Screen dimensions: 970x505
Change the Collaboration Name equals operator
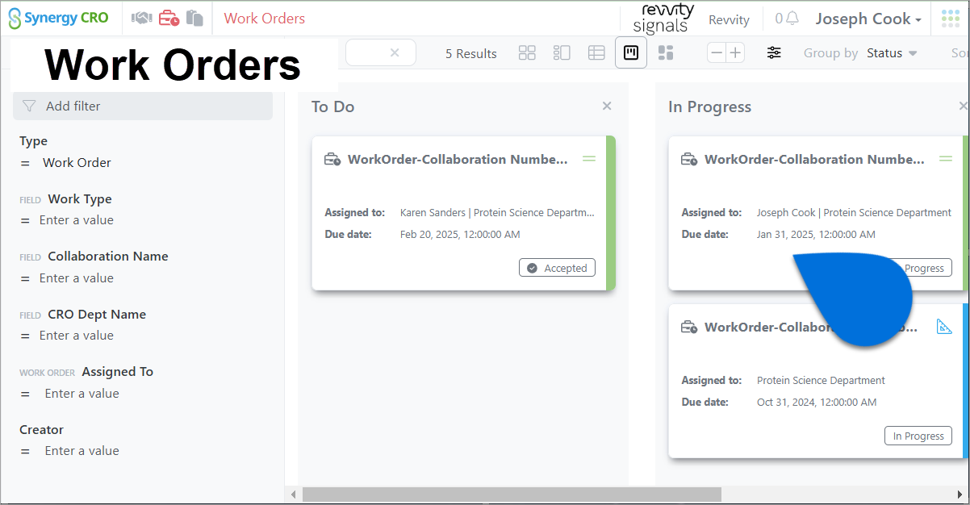coord(25,278)
